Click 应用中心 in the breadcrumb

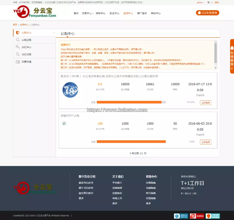tap(24, 25)
